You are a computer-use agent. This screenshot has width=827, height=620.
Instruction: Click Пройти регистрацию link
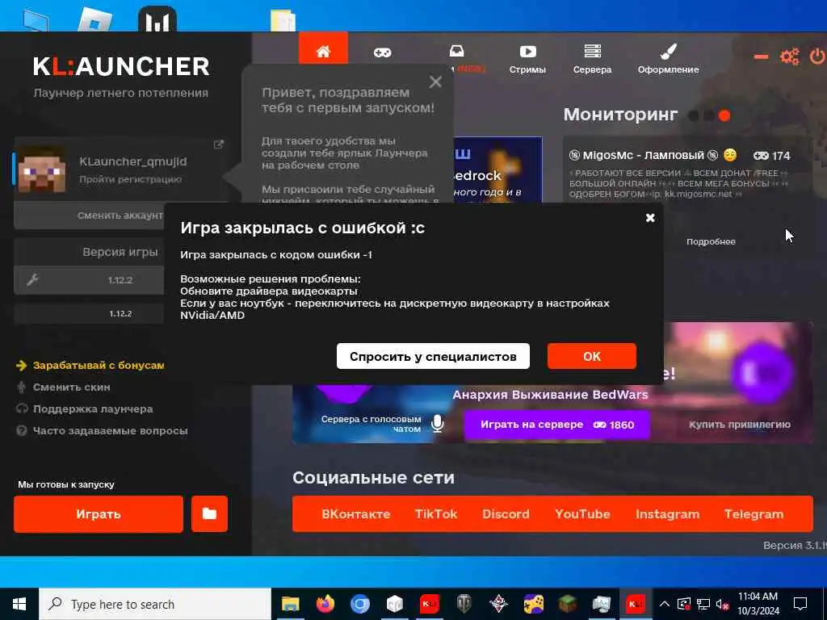click(x=130, y=179)
